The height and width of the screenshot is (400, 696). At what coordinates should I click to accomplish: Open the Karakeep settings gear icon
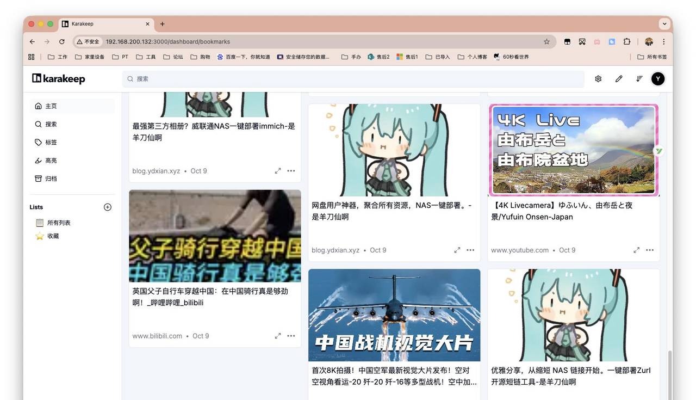598,78
